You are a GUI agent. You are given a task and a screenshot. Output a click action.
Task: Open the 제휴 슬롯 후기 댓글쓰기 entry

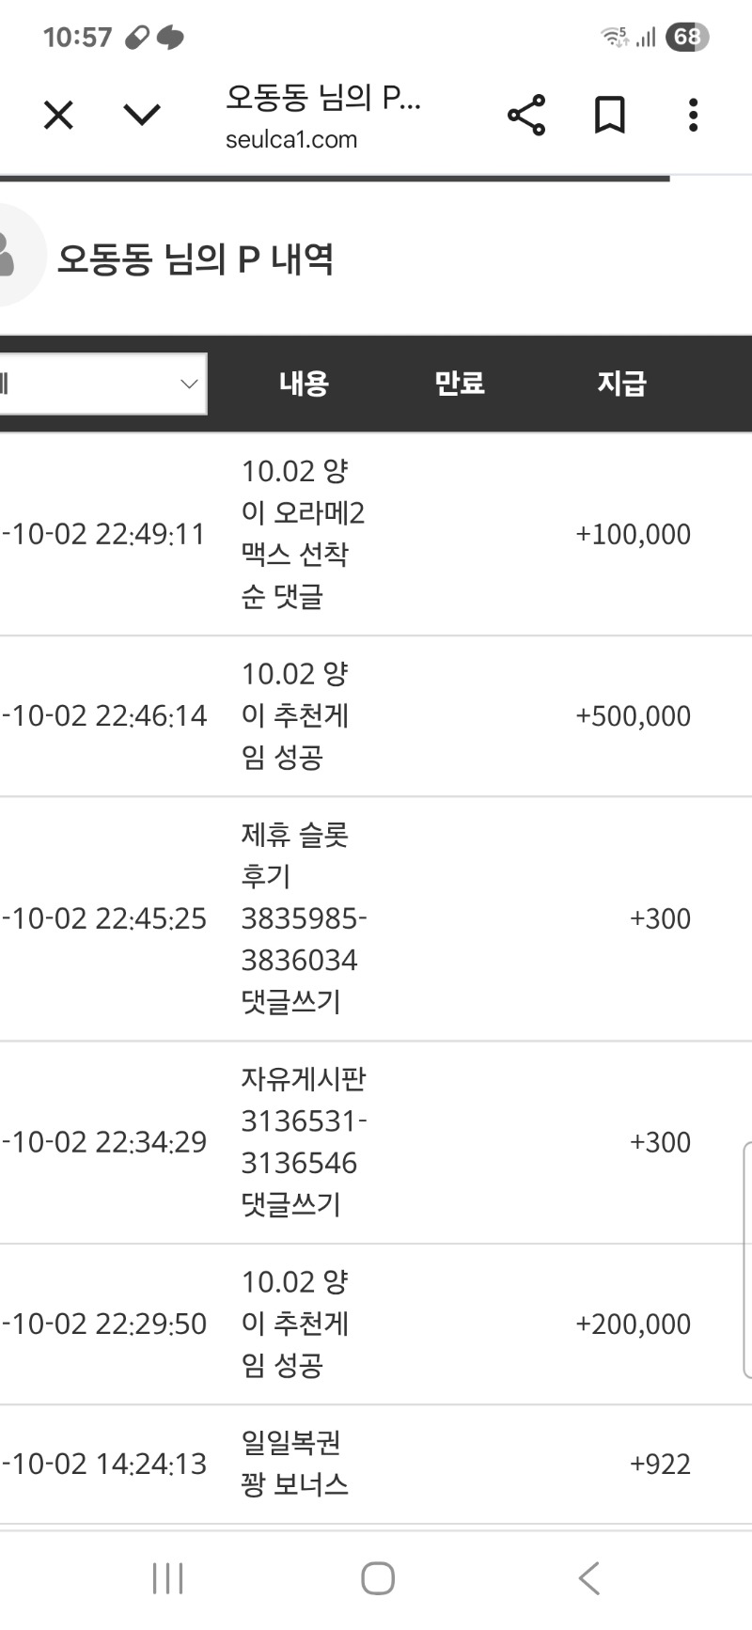pos(303,917)
